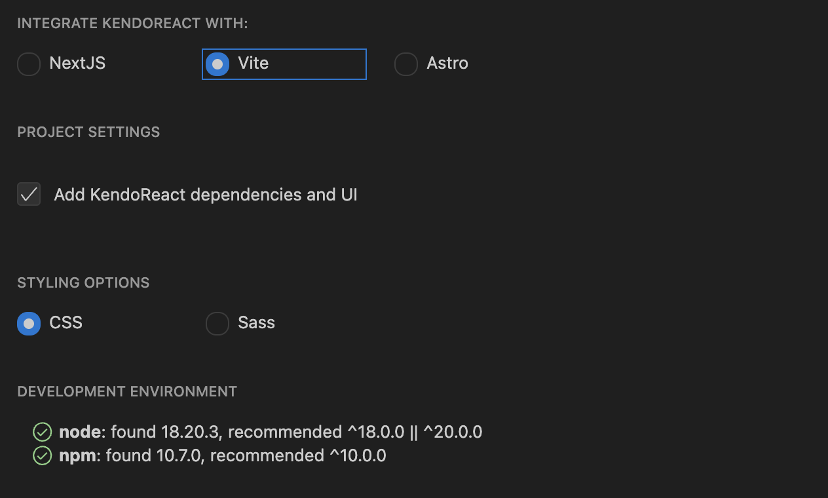This screenshot has height=498, width=828.
Task: Switch styling to the Sass radio circle
Action: (217, 324)
